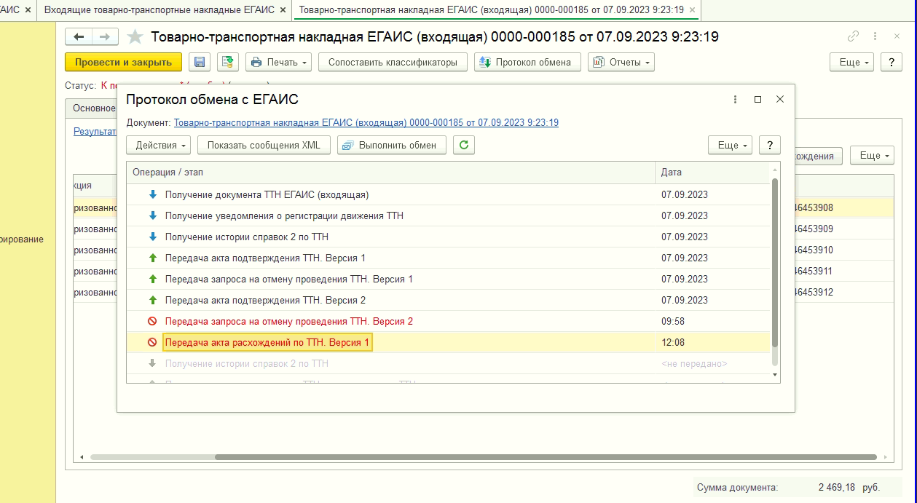
Task: Click error icon on Передача запроса на отмену Версия 2
Action: click(152, 321)
